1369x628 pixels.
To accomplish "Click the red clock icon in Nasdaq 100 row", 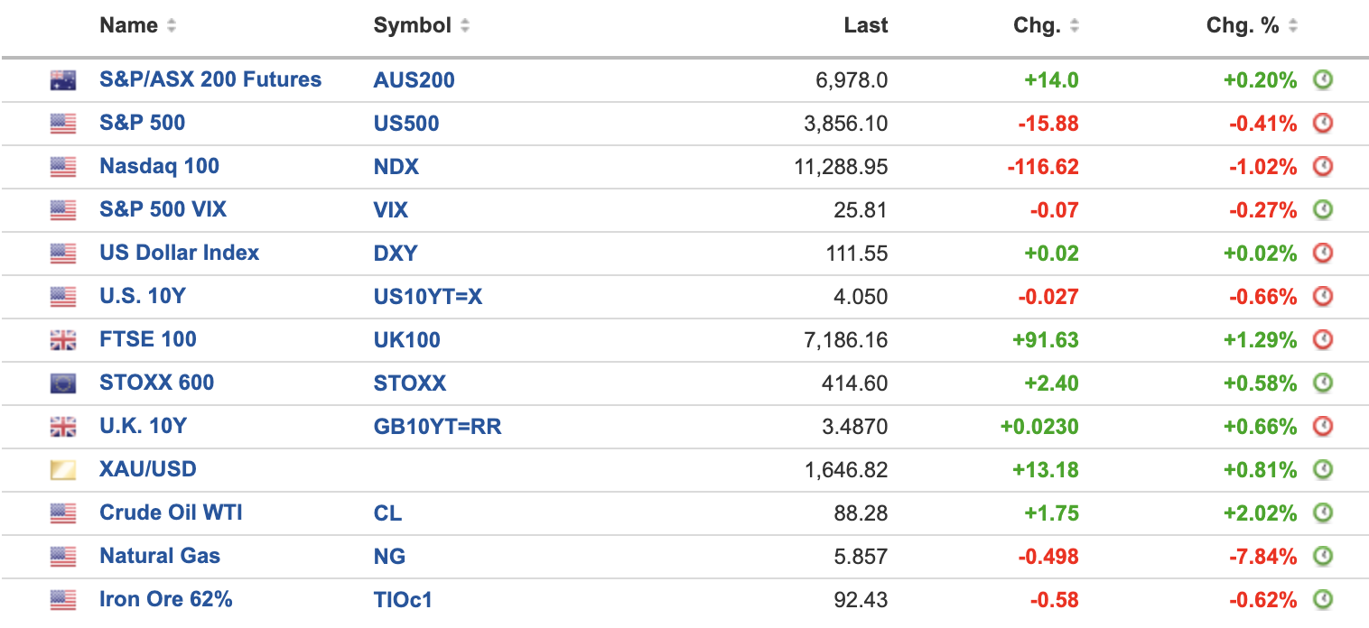I will 1322,167.
